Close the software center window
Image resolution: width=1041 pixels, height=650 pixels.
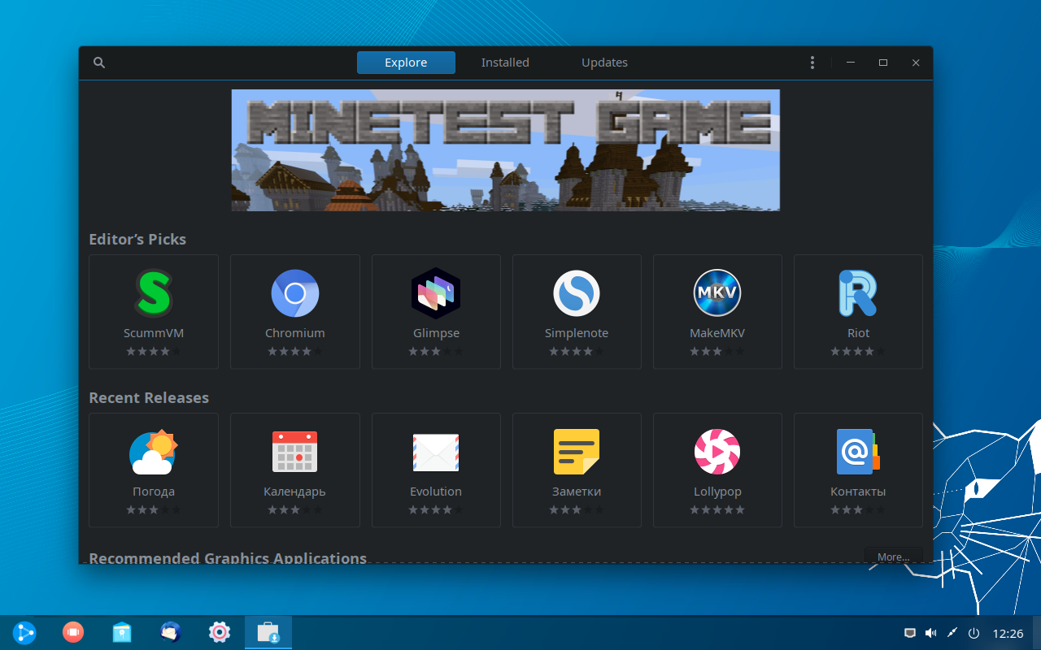[x=916, y=63]
